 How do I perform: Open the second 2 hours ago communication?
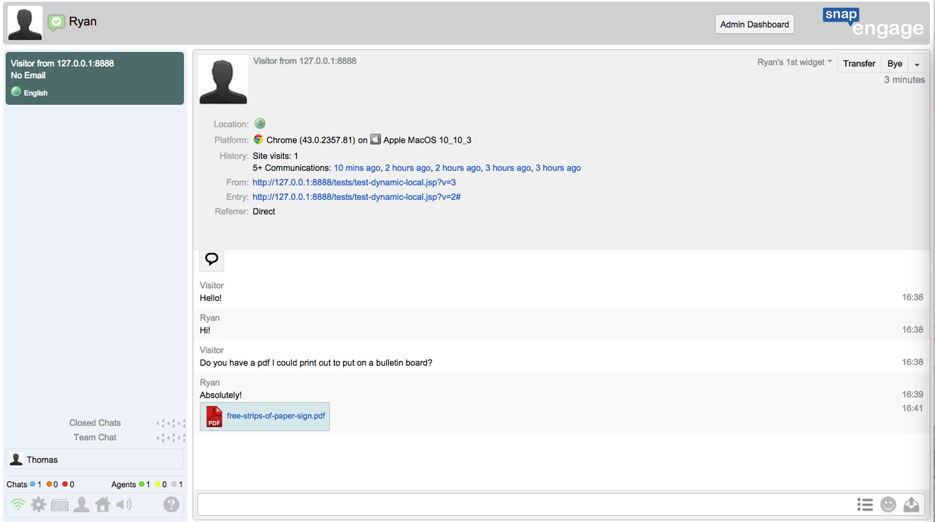coord(458,168)
